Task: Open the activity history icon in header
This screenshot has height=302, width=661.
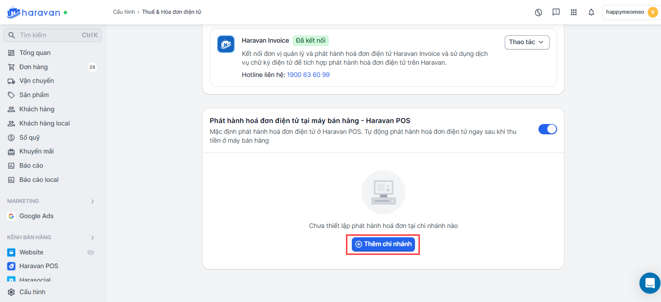Action: click(x=539, y=12)
